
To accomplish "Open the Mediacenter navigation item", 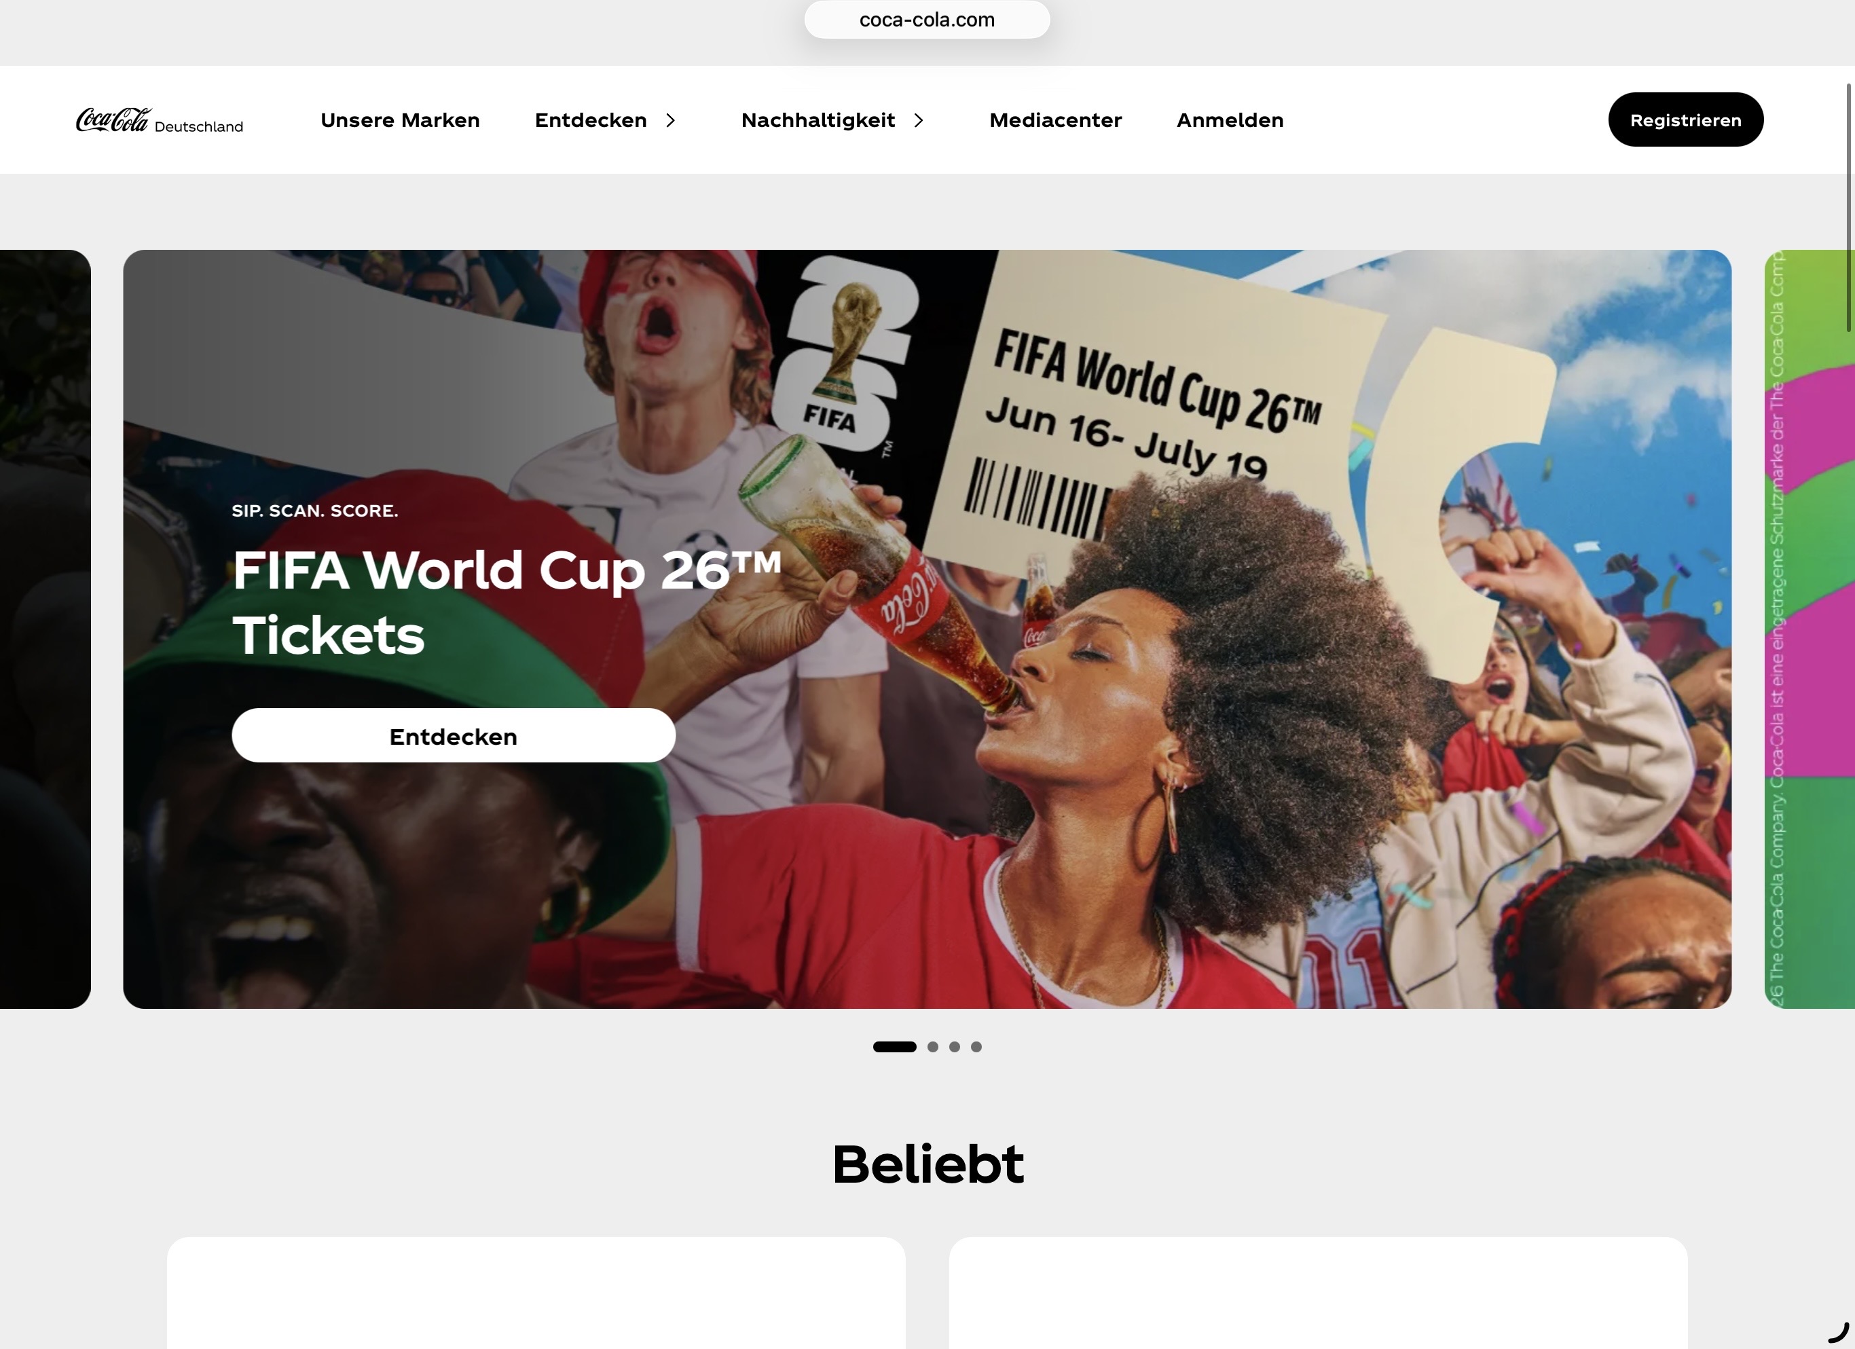I will click(x=1055, y=120).
